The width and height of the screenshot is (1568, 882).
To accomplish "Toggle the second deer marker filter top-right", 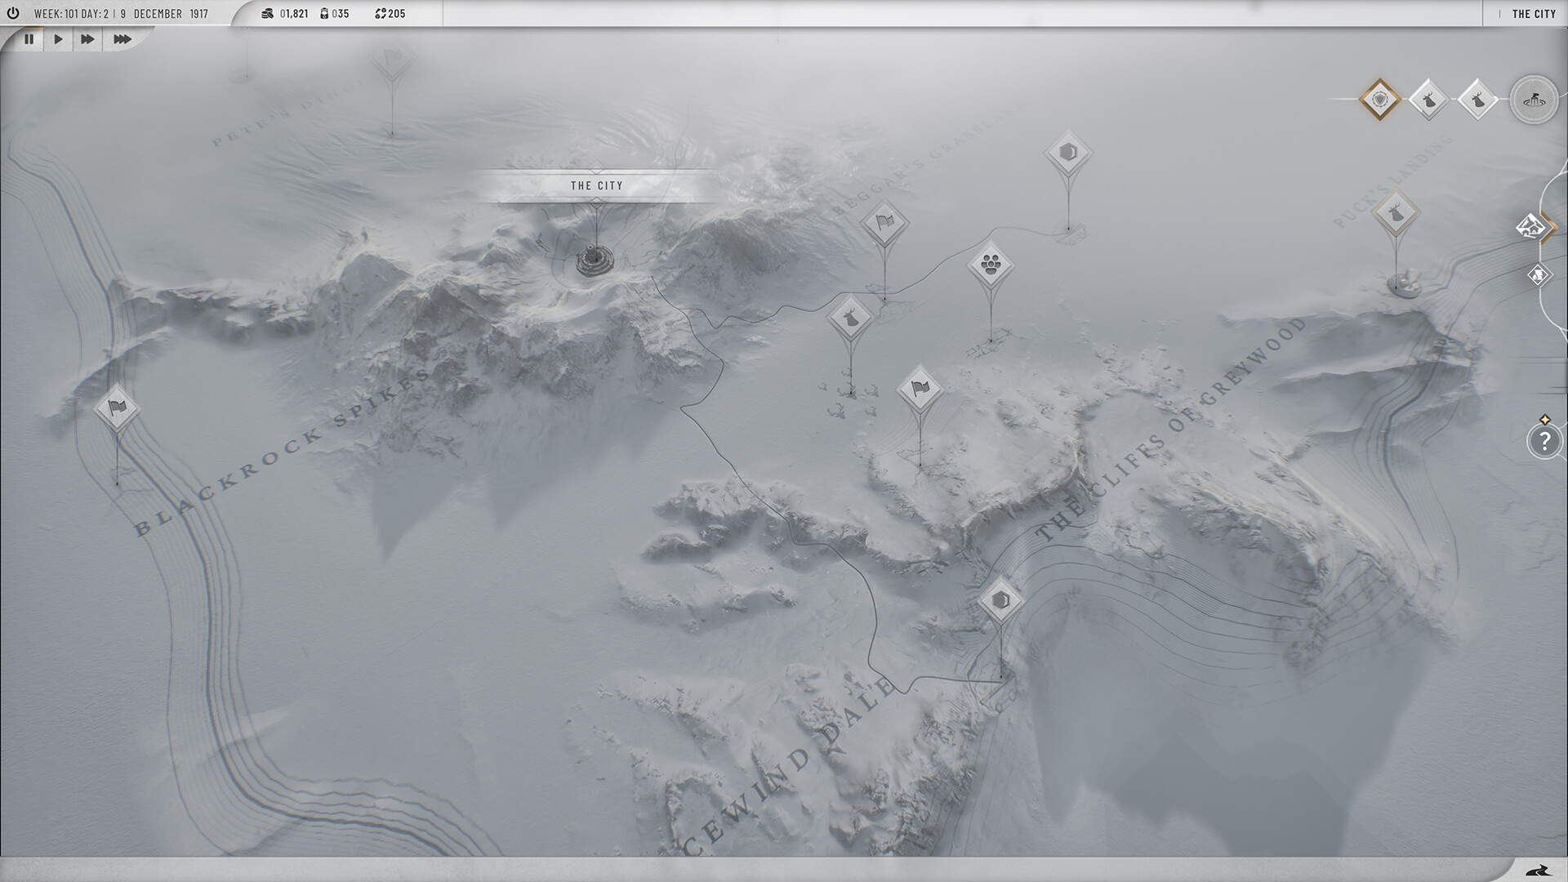I will point(1477,99).
